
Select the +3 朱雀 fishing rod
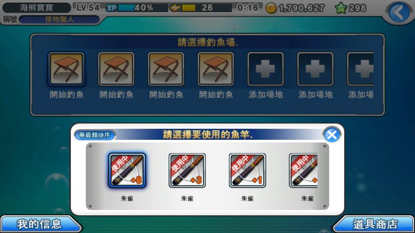187,171
